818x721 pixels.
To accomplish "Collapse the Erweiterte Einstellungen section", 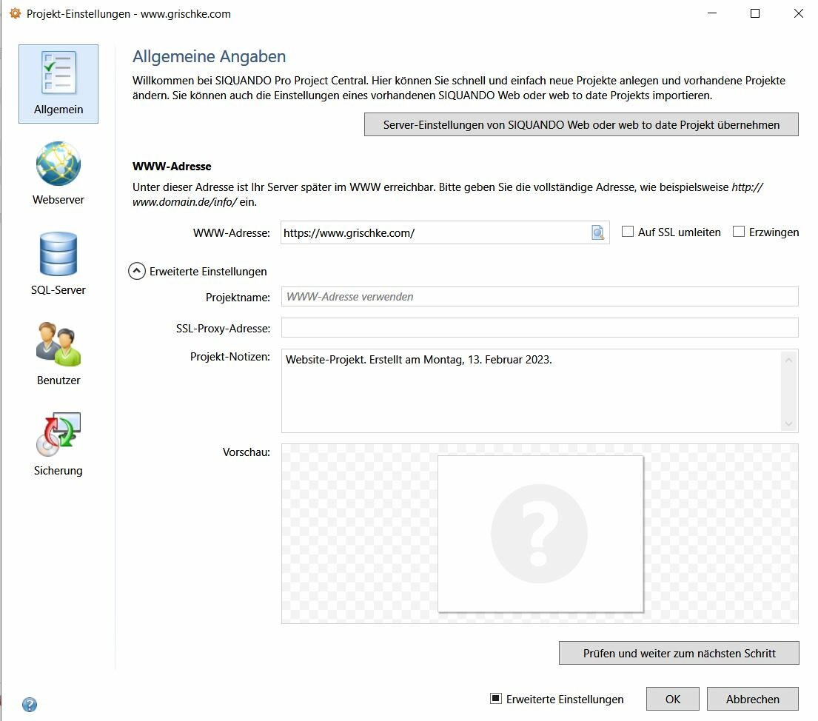I will [137, 271].
